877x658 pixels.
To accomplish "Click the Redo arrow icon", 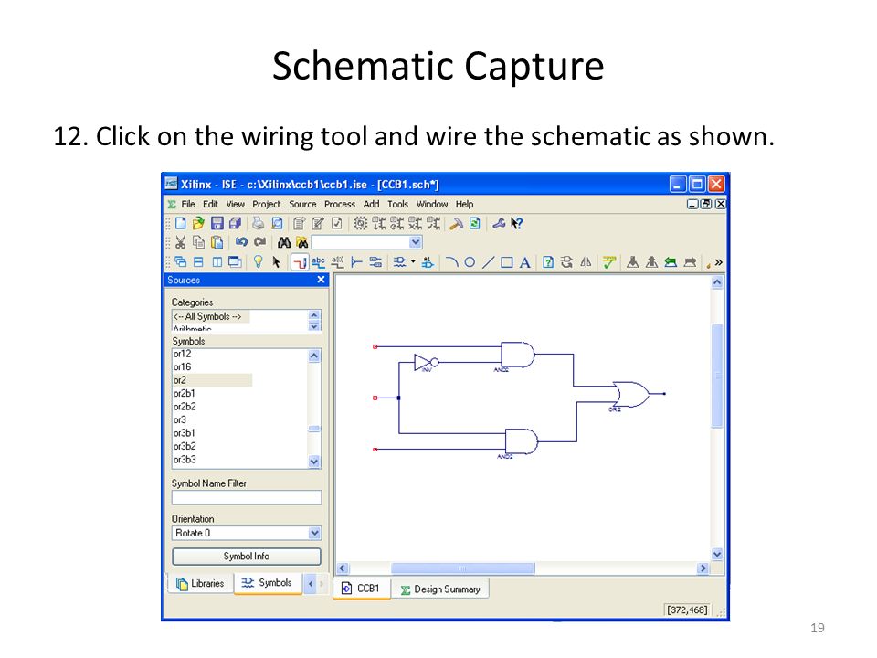I will (260, 242).
